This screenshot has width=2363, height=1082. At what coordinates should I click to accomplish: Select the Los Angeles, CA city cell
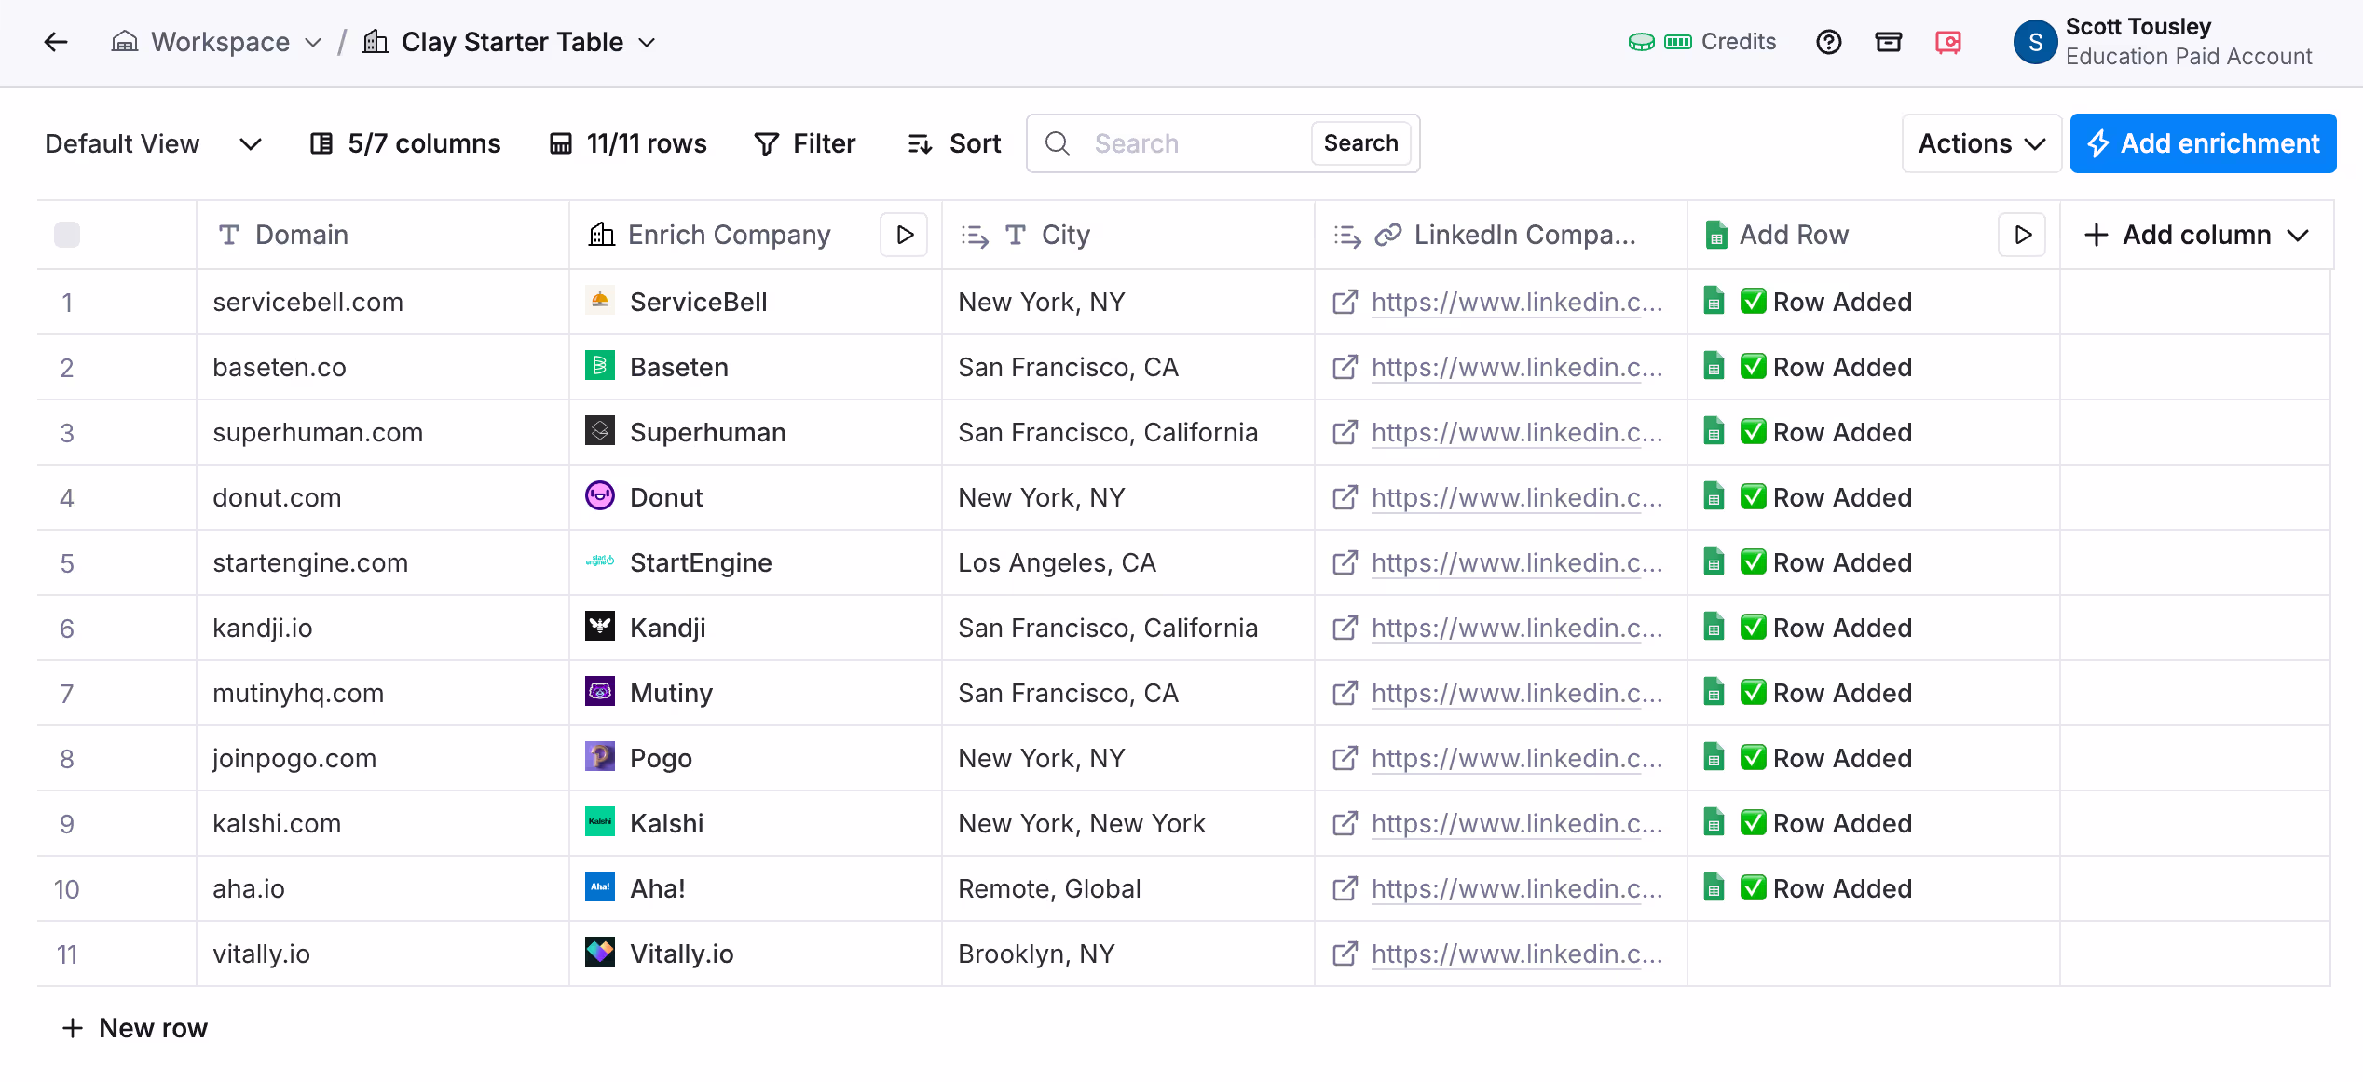click(x=1127, y=562)
